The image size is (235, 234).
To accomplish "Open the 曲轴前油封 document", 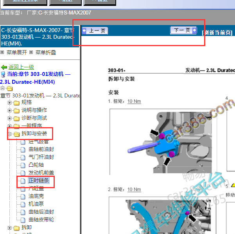I will [41, 149].
